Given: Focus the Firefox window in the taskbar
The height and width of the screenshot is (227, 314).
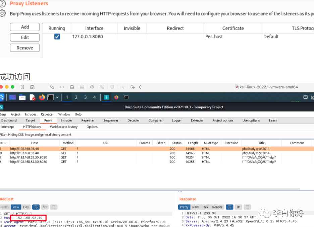Looking at the screenshot, I should 116,97.
